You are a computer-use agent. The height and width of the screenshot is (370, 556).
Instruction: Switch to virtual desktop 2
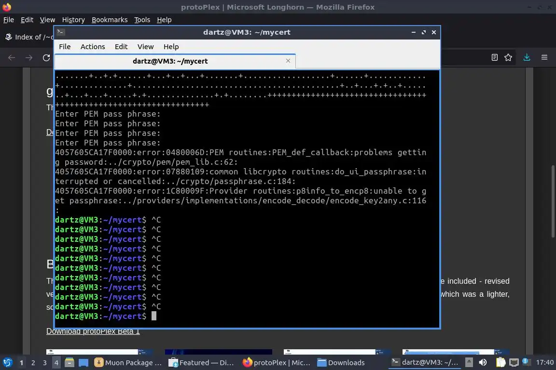click(x=33, y=363)
